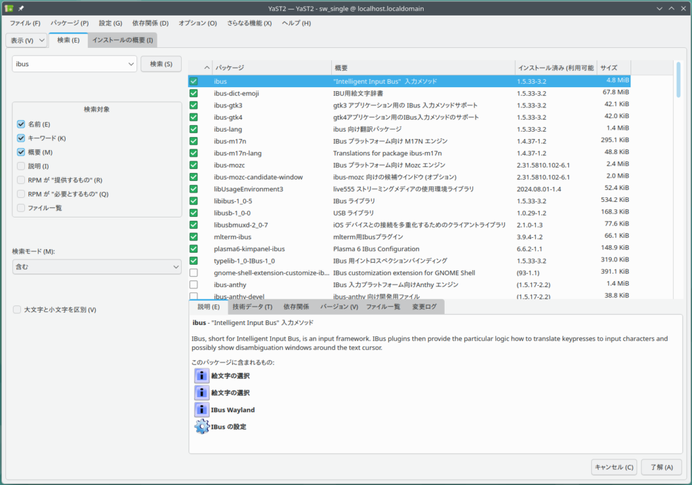Open the search history dropdown arrow next to ibus
692x485 pixels.
point(131,64)
